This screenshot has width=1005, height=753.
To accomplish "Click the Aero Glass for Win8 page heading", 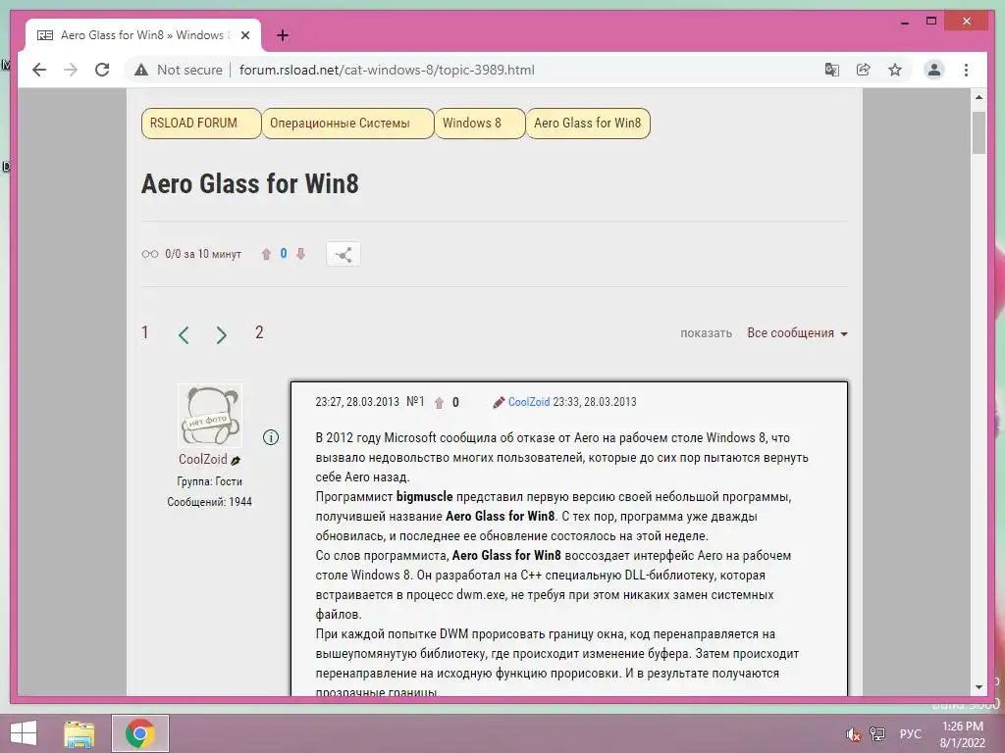I will pos(250,183).
